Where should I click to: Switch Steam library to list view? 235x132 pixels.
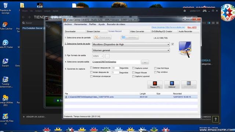coord(213,23)
